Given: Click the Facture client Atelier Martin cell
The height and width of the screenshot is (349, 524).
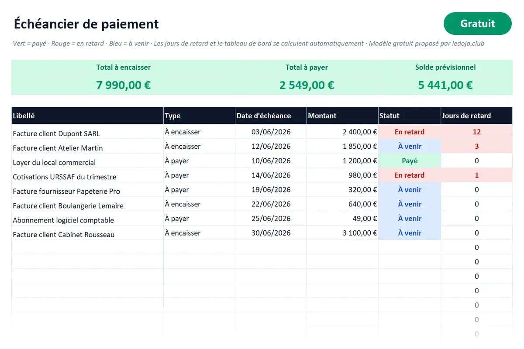Looking at the screenshot, I should [87, 146].
